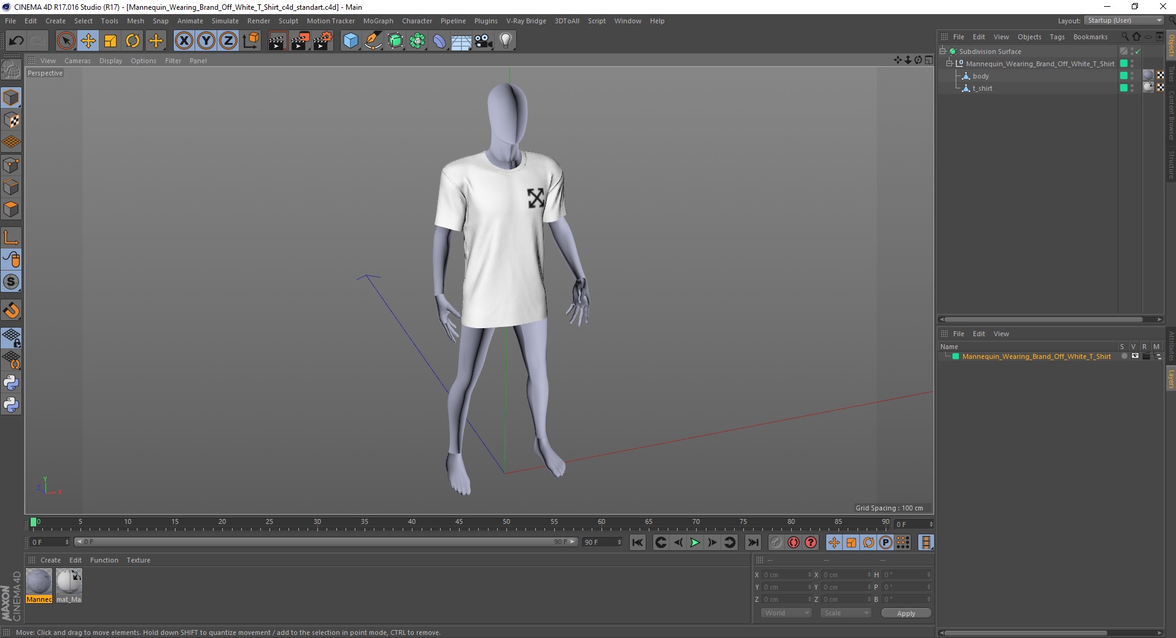The image size is (1176, 638).
Task: Select t_shirt object in Object Manager
Action: point(982,88)
